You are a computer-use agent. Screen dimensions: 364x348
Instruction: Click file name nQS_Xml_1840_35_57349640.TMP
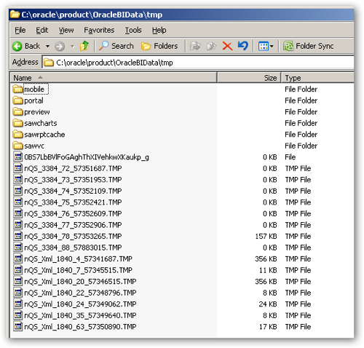click(80, 315)
